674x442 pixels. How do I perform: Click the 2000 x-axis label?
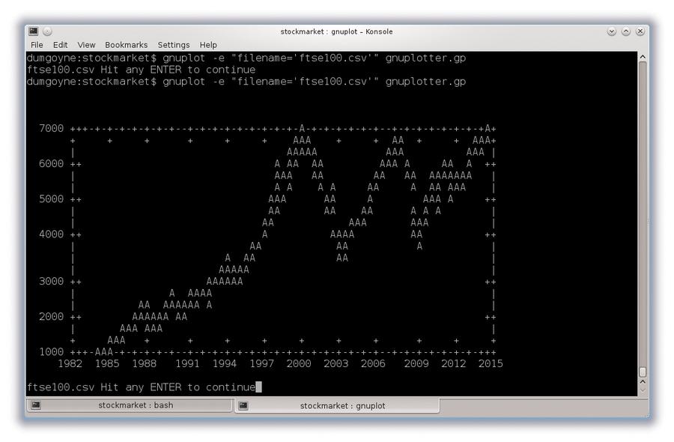[x=299, y=364]
